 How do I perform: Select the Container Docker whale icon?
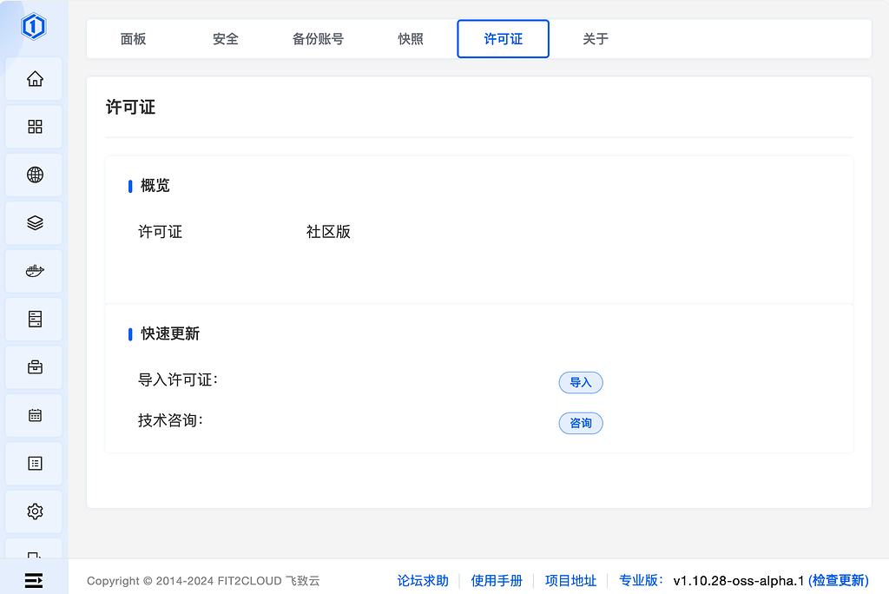34,270
